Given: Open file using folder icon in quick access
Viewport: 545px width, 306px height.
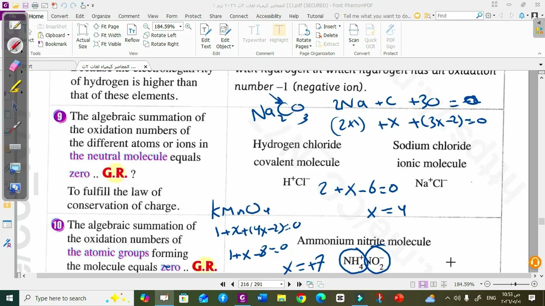Looking at the screenshot, I should pos(16,6).
